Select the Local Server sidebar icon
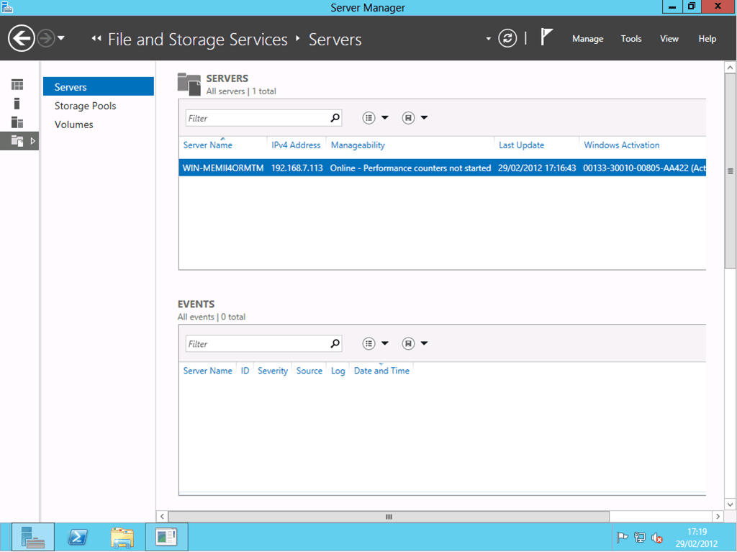 click(17, 104)
